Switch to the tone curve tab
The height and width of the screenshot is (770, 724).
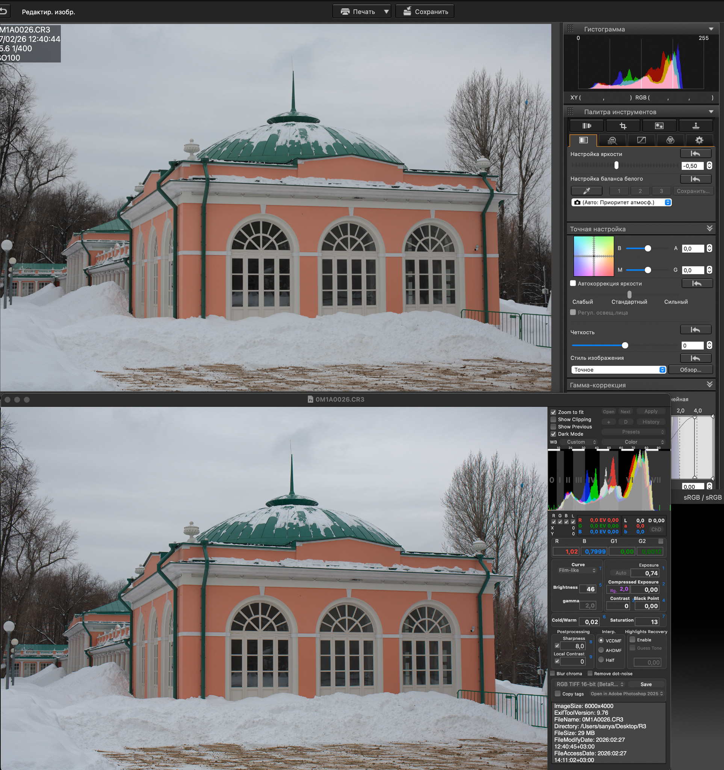[x=641, y=140]
